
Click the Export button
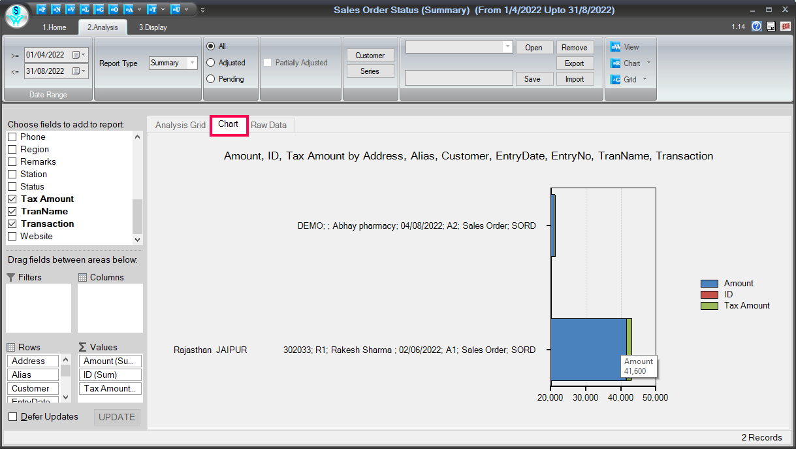point(575,63)
